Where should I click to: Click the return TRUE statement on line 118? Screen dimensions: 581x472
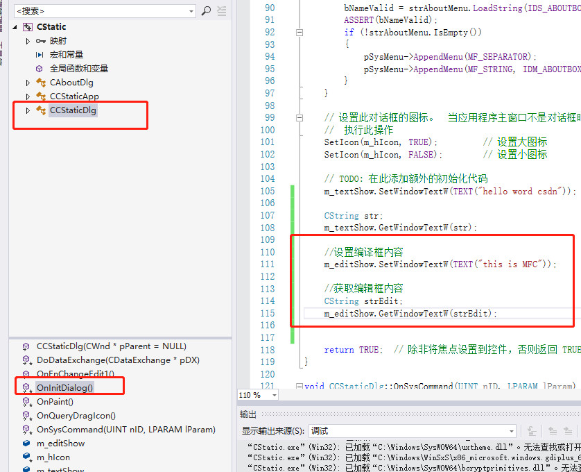(x=354, y=350)
